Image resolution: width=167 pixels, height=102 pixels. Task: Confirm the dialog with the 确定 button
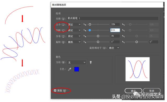tap(133, 91)
